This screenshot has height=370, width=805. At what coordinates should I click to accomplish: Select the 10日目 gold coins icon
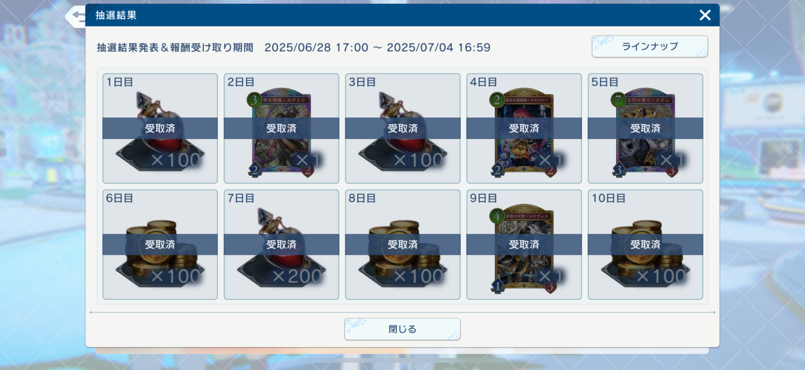(645, 253)
